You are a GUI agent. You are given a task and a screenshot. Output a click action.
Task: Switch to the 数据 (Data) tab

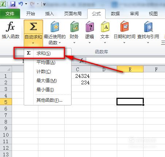(115, 14)
